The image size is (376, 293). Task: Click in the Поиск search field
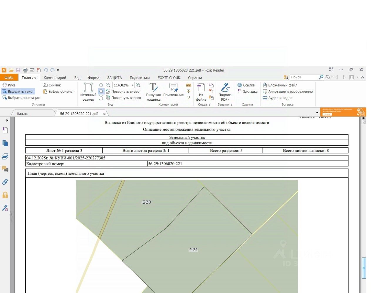(x=304, y=77)
